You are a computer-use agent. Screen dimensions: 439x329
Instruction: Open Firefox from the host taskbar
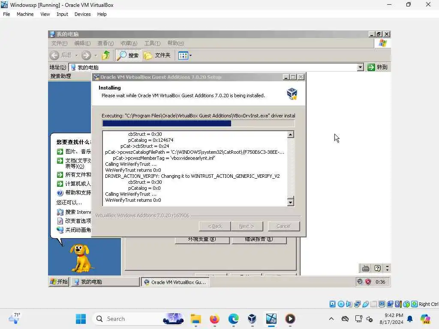214,319
